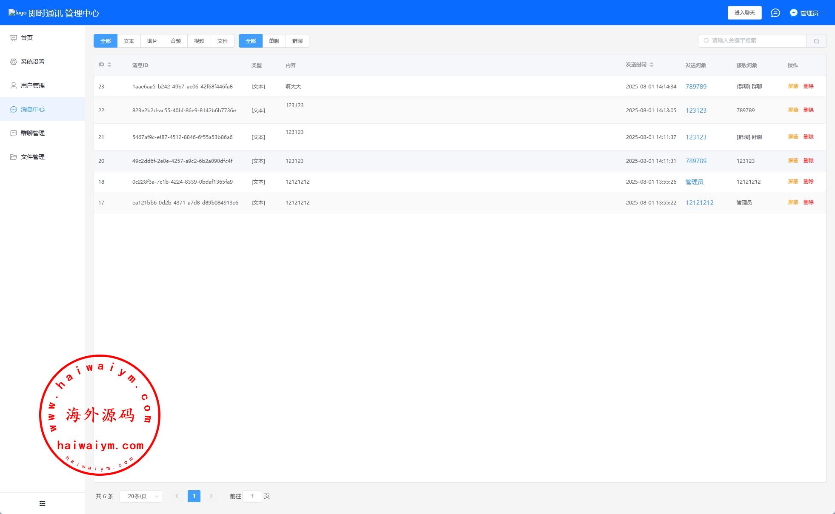Click the 进入聊天 button
835x514 pixels.
coord(744,13)
